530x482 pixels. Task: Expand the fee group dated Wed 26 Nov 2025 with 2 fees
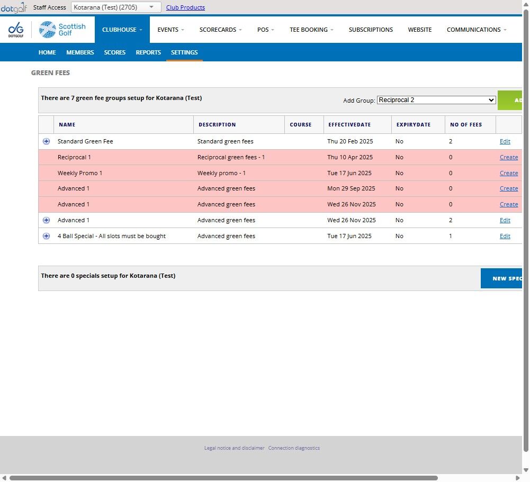pos(46,220)
